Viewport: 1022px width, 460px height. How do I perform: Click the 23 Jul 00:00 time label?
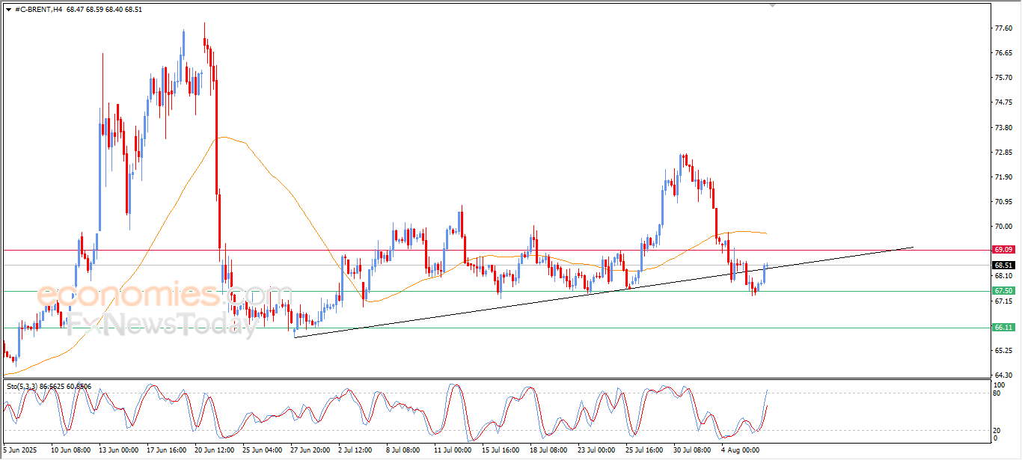point(596,450)
